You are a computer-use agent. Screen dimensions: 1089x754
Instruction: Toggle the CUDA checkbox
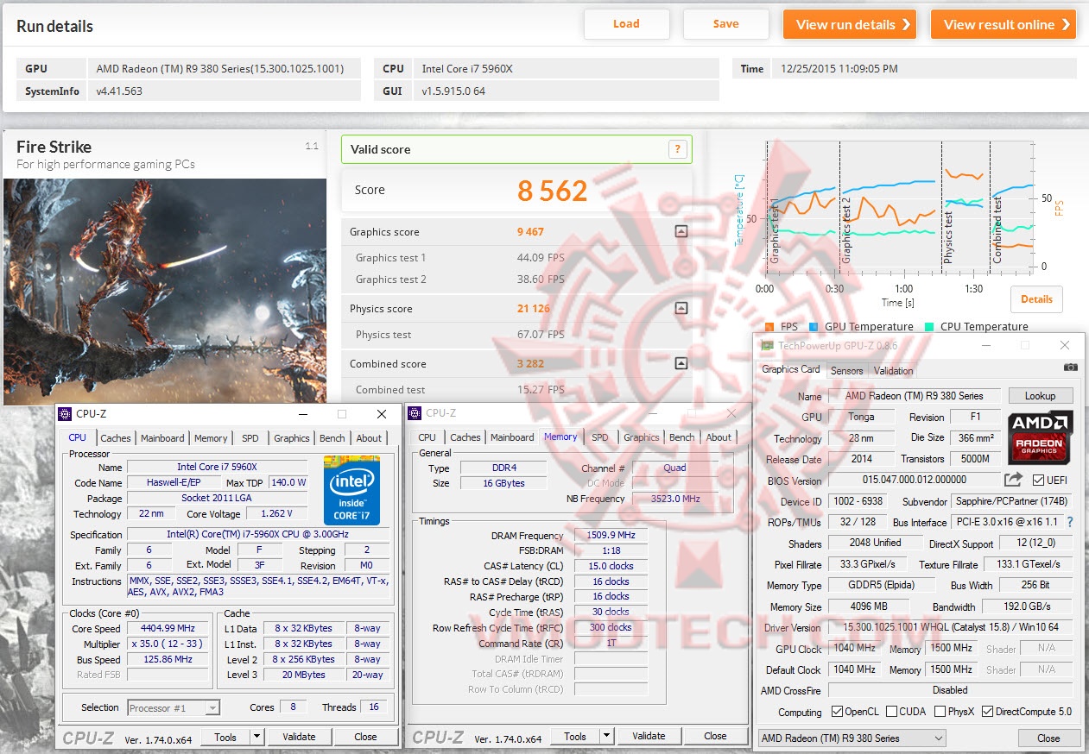pos(892,712)
